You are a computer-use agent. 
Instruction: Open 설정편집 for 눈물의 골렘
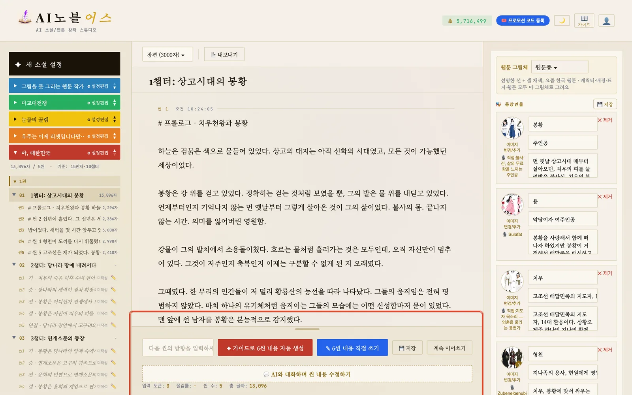98,119
